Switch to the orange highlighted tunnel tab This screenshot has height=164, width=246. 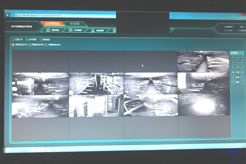[x=52, y=24]
